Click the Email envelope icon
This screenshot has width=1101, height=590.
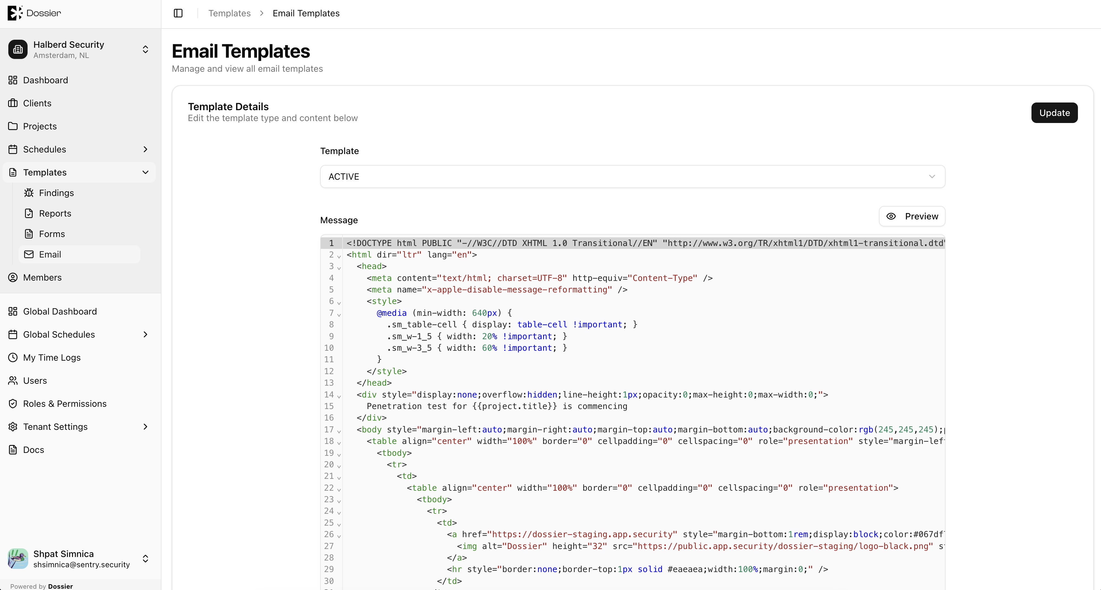(x=29, y=255)
